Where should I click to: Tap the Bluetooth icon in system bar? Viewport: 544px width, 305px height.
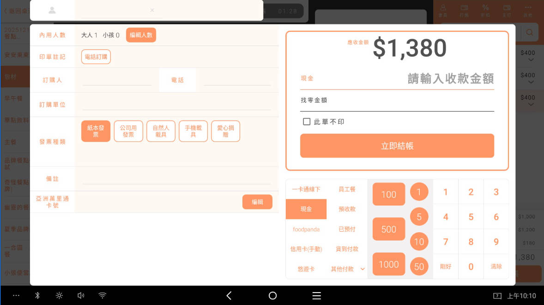tap(37, 296)
